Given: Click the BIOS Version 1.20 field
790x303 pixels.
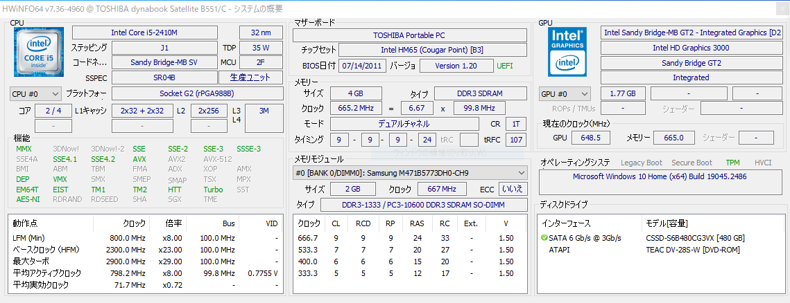Looking at the screenshot, I should click(x=457, y=66).
